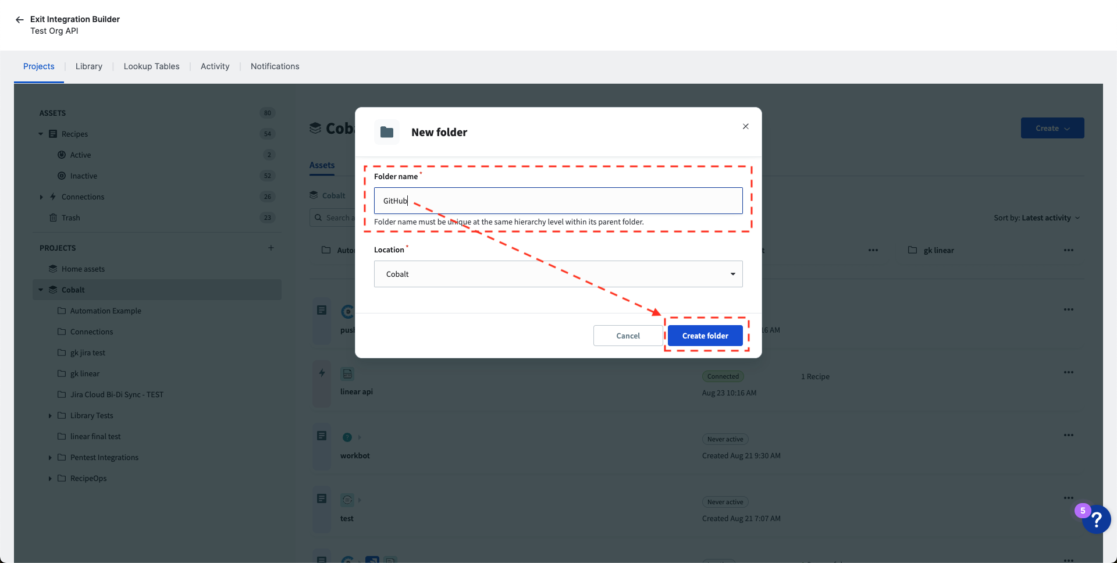
Task: Open more options for linear api row
Action: point(1069,372)
